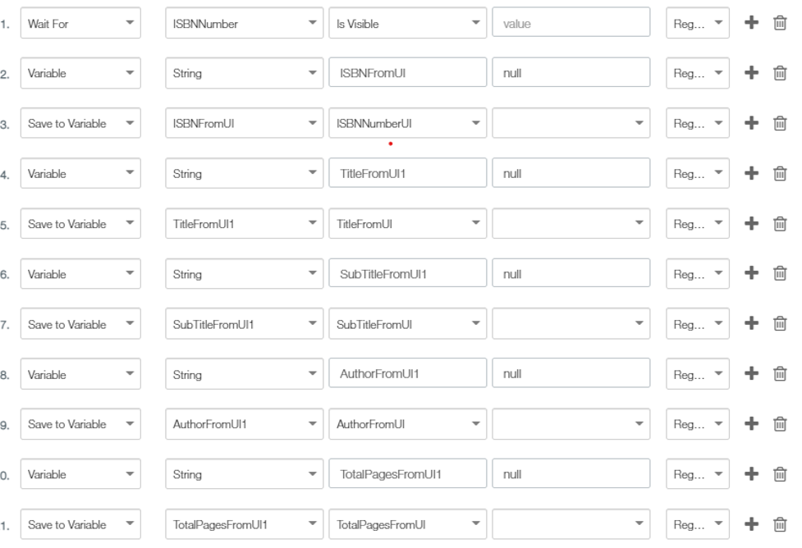Screen dimensions: 802x548
Task: Add a step after the Wait For row
Action: 751,22
